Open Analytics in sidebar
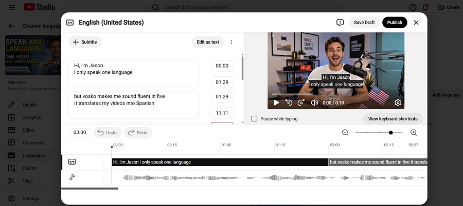463x206 pixels. [x=31, y=117]
